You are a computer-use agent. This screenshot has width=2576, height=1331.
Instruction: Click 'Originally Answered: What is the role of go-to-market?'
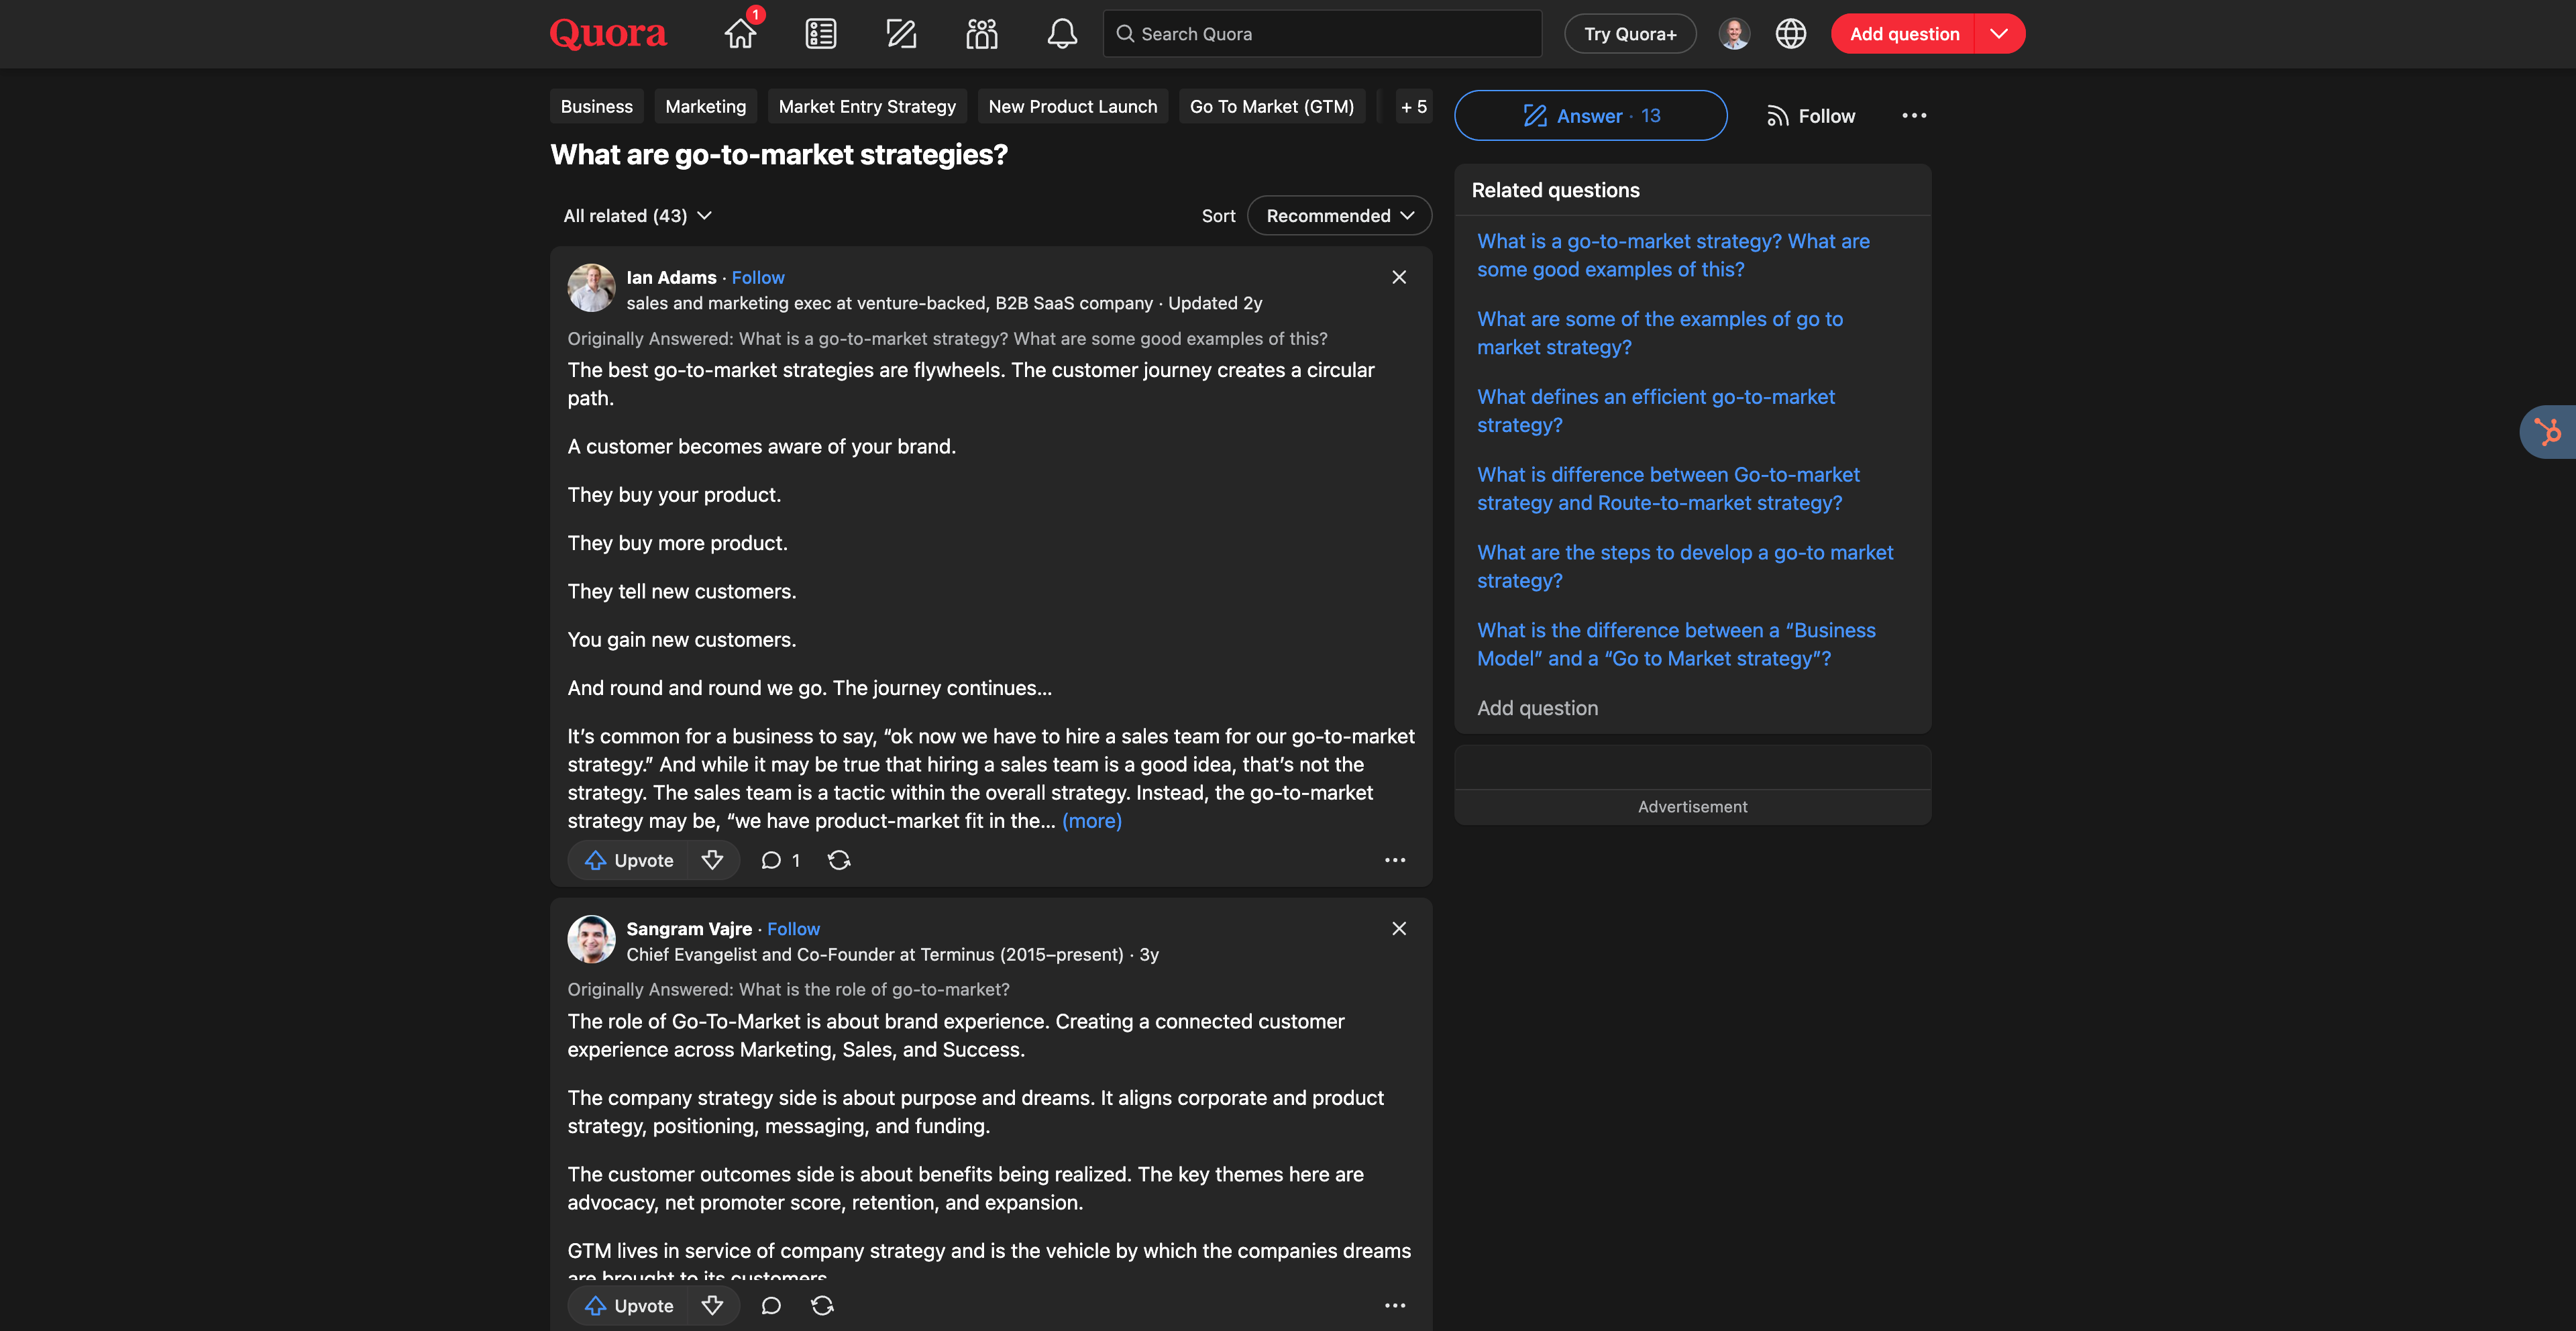click(x=788, y=989)
